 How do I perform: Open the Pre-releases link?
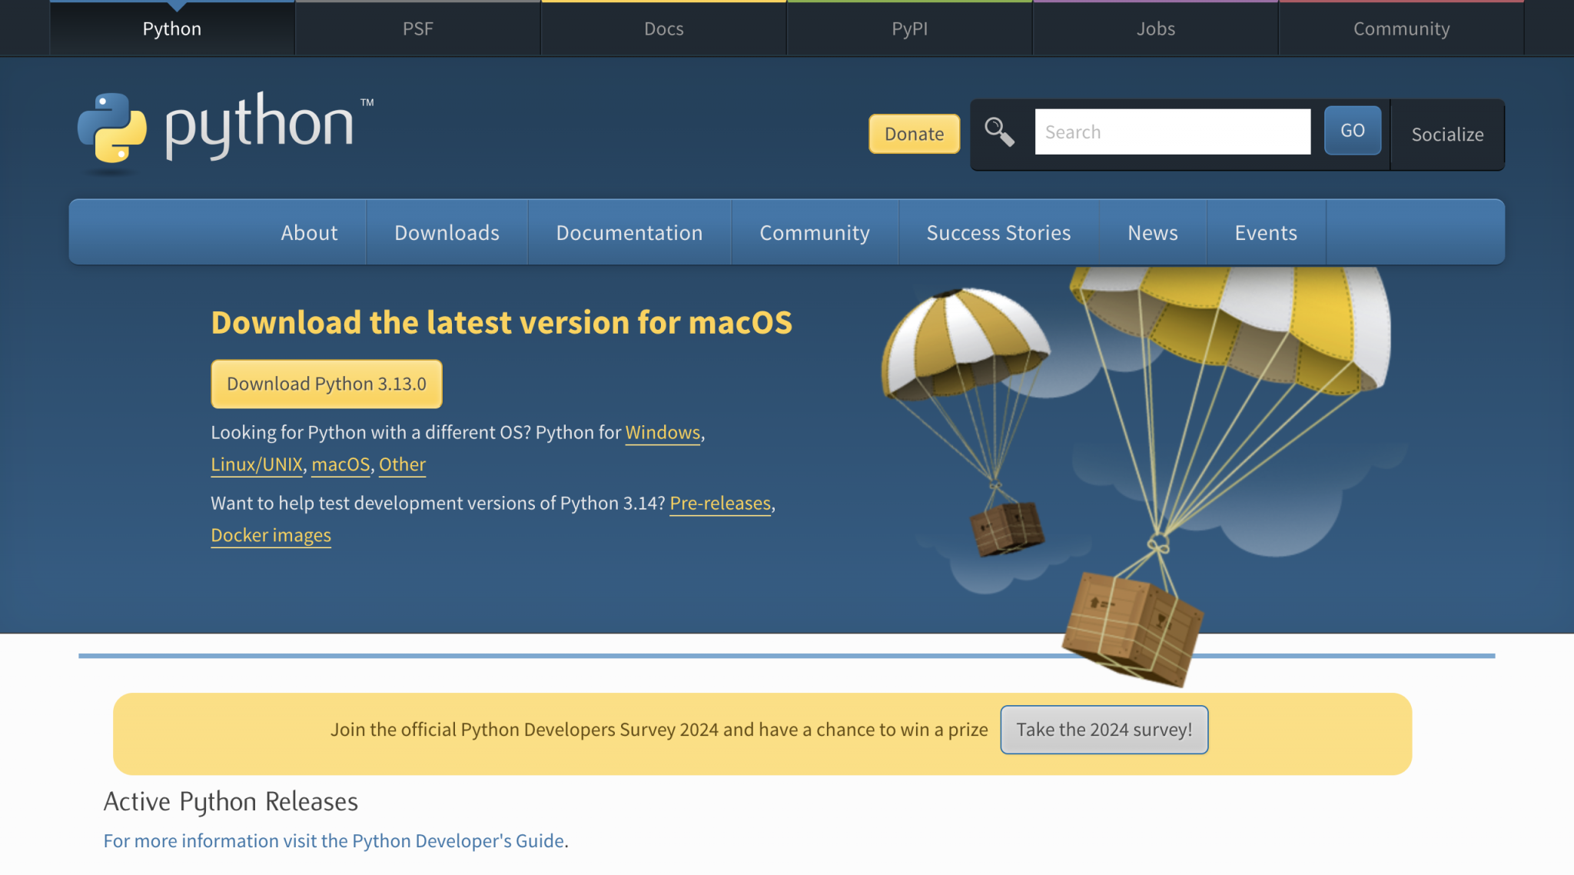pos(719,504)
